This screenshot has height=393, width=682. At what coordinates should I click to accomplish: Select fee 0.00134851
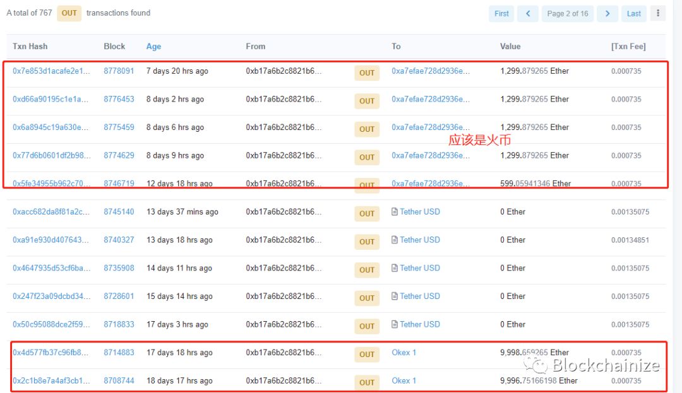coord(630,240)
